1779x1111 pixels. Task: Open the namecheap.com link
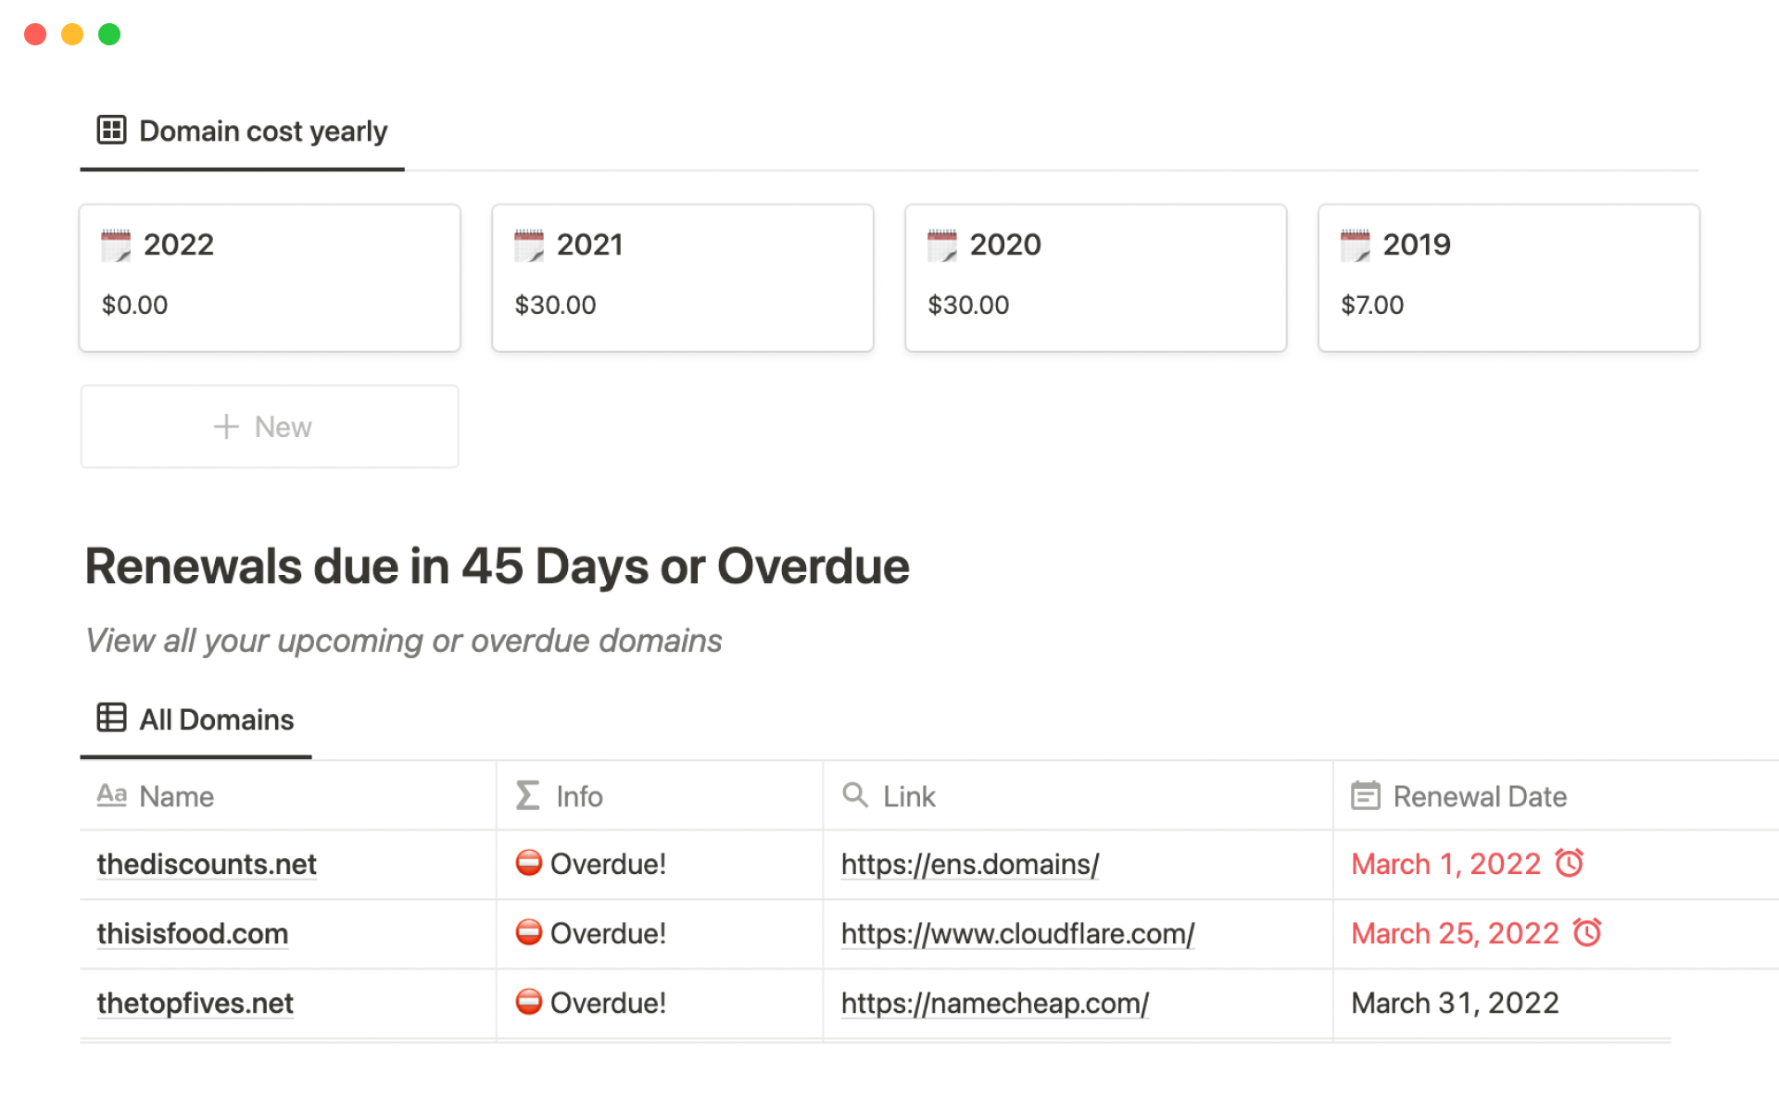994,1003
